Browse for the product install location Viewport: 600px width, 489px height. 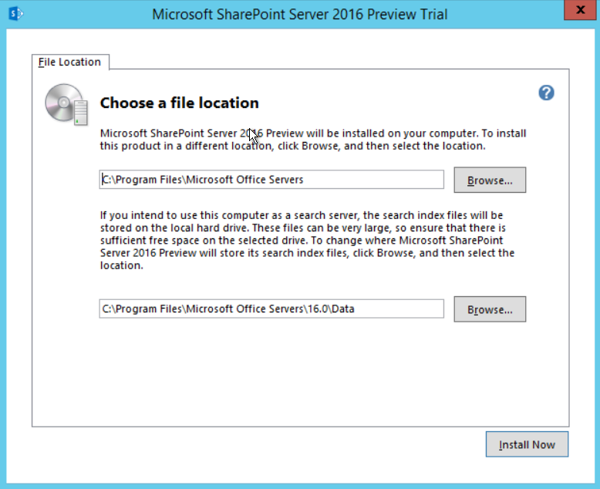490,180
